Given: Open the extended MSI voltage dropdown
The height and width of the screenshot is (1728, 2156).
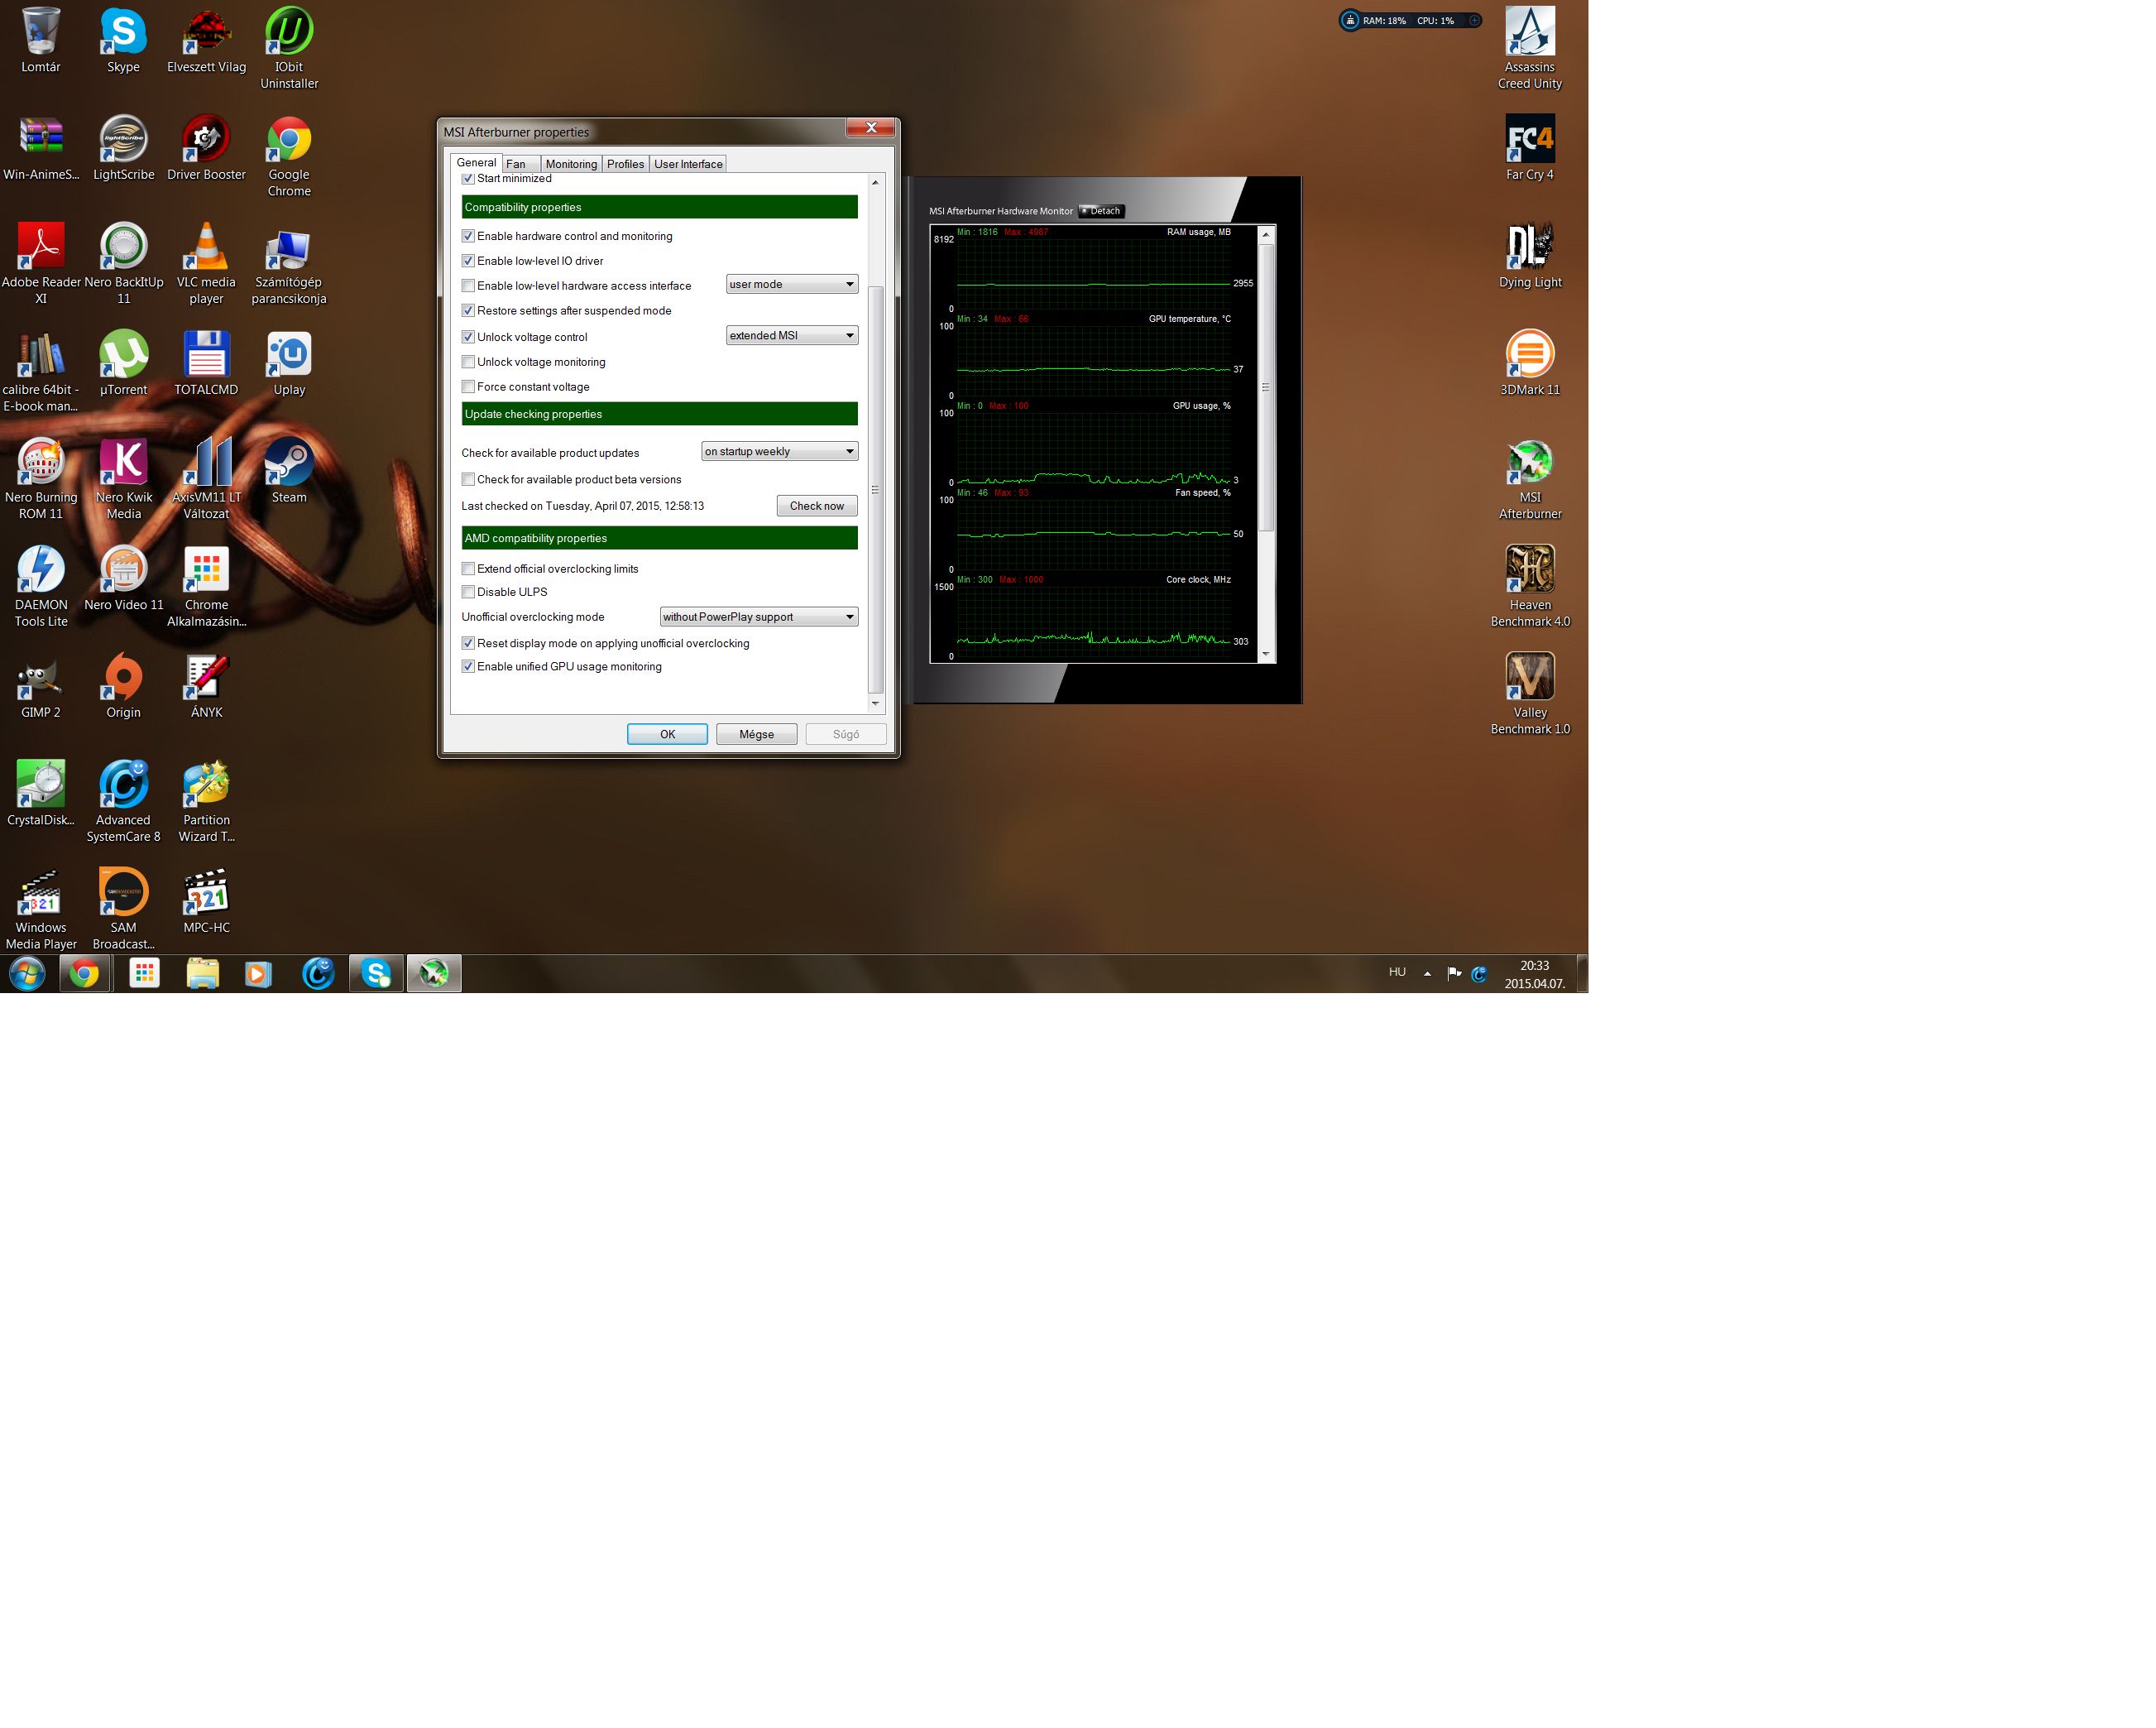Looking at the screenshot, I should (x=791, y=336).
